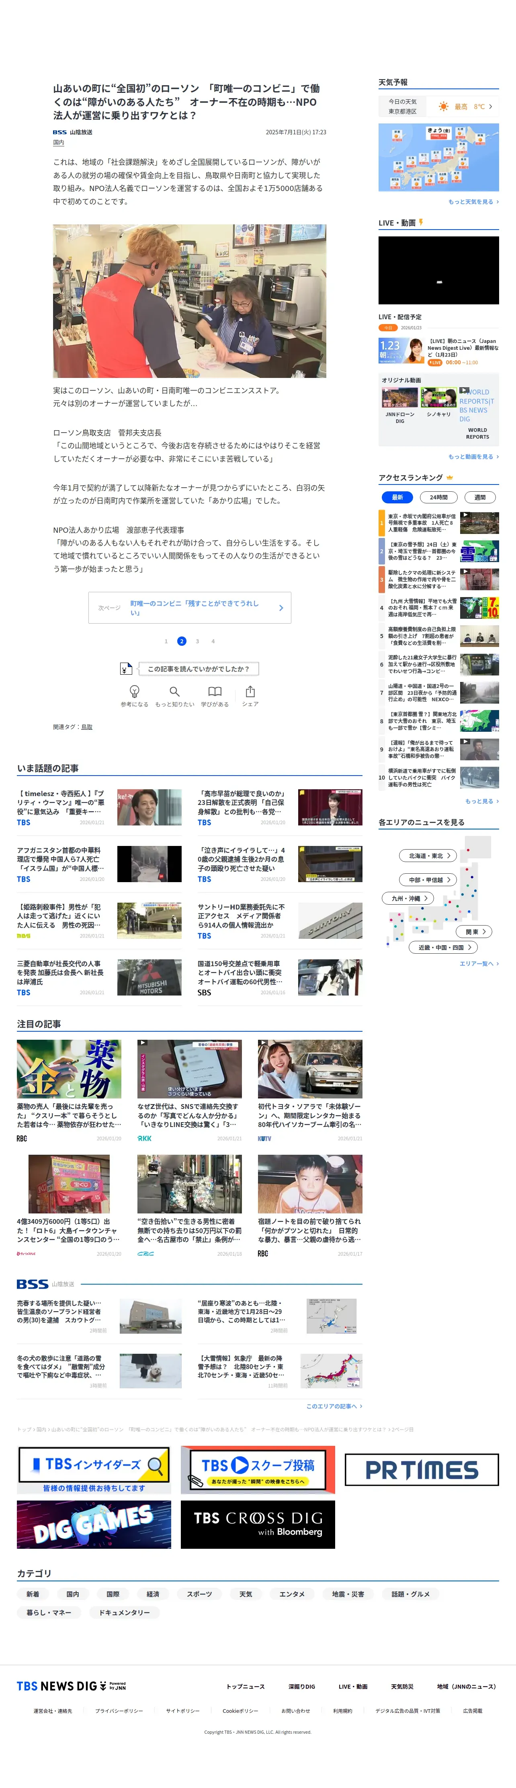
Task: Click the sun weather icon for Tokyo
Action: point(443,106)
